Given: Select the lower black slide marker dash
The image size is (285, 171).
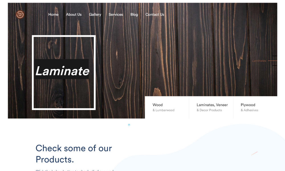Looking at the screenshot, I should point(275,66).
